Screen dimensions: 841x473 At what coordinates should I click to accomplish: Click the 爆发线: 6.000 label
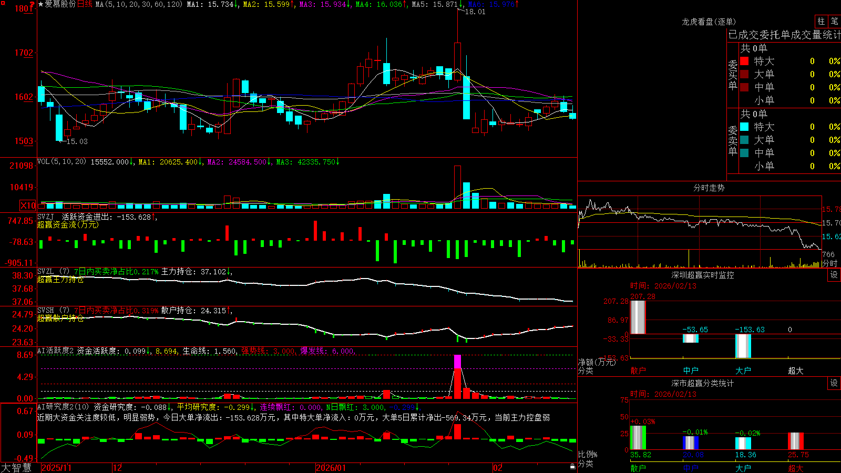pyautogui.click(x=327, y=351)
